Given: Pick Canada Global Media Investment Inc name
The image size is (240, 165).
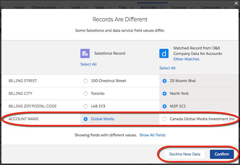Looking at the screenshot, I should (x=164, y=119).
